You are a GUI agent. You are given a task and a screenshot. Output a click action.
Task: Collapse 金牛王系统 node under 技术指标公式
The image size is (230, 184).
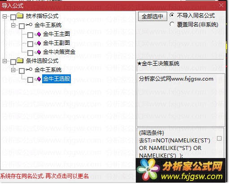click(13, 25)
